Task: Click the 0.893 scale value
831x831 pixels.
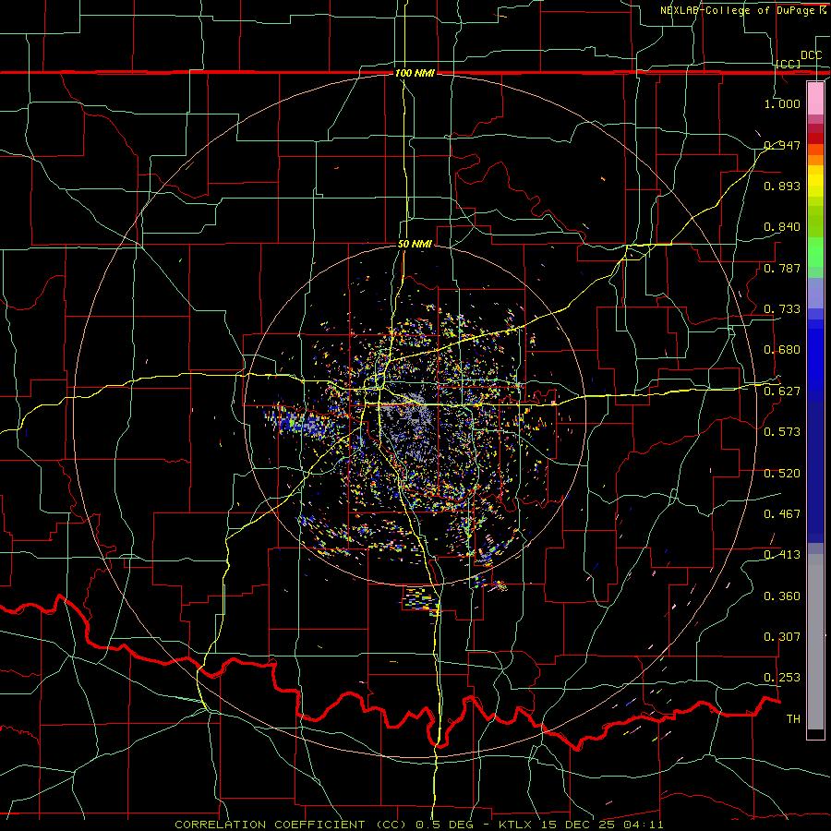Action: click(782, 186)
